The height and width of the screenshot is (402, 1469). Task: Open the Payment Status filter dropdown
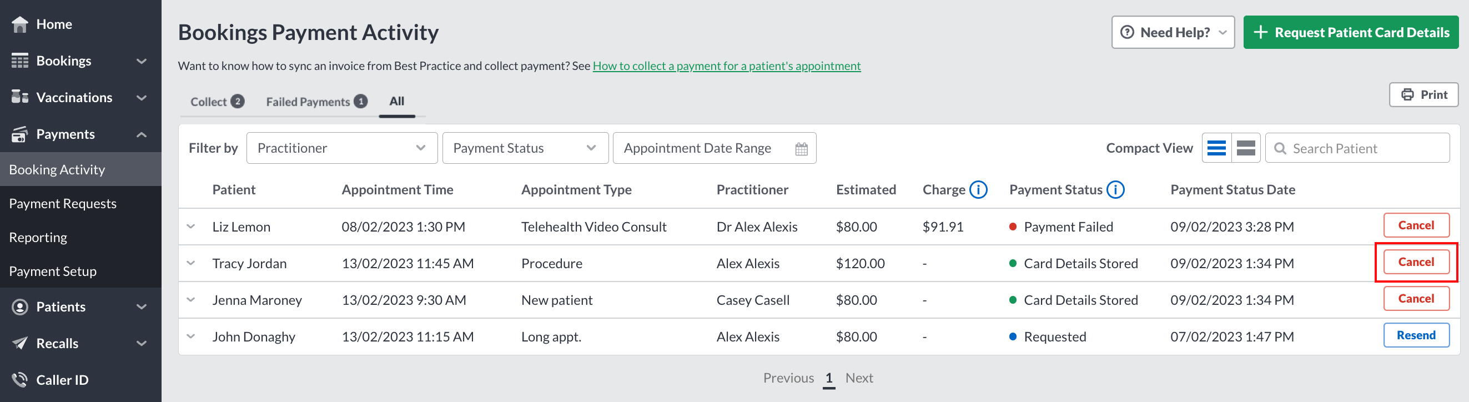[x=525, y=148]
